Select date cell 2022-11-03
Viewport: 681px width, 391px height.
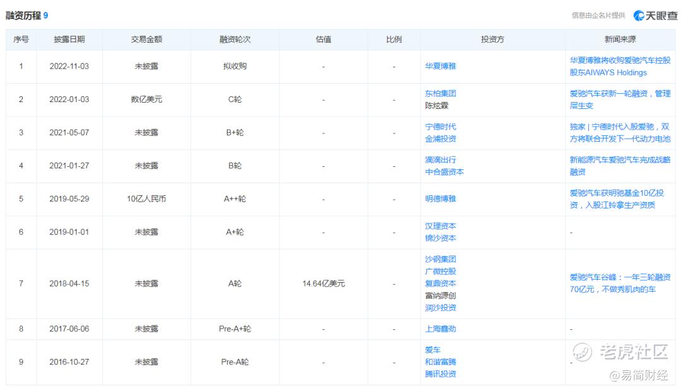pyautogui.click(x=69, y=66)
